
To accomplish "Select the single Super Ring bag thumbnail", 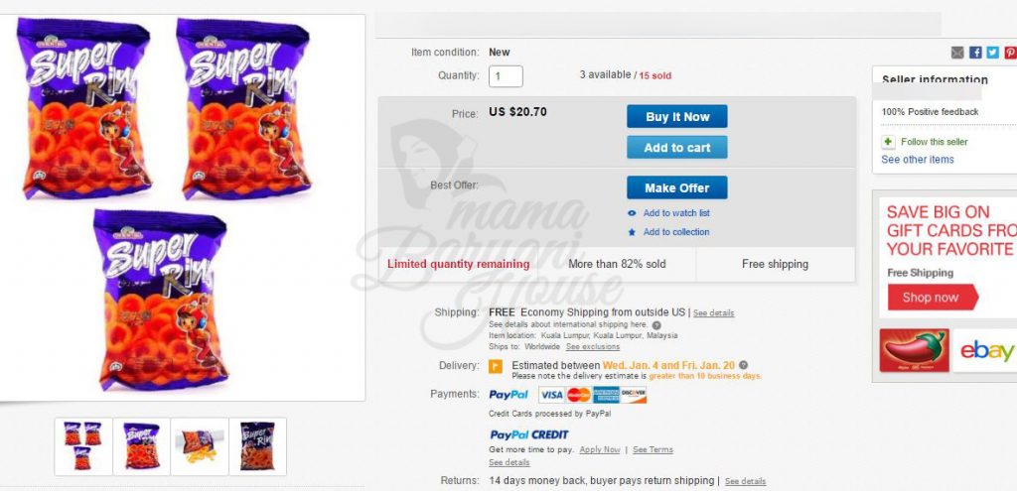I will [141, 446].
